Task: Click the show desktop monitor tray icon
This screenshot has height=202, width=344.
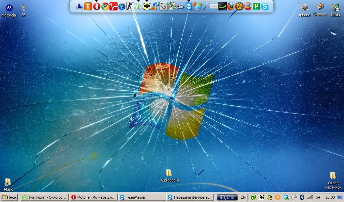Action: point(340,197)
